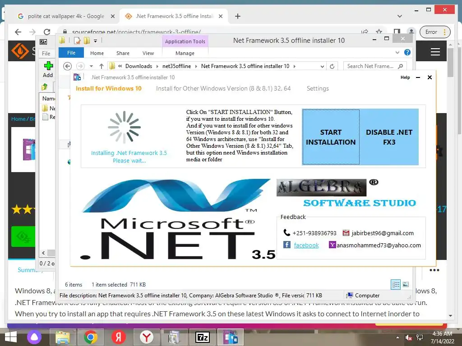The width and height of the screenshot is (462, 346).
Task: Open Chrome tab search dropdown
Action: (x=400, y=16)
